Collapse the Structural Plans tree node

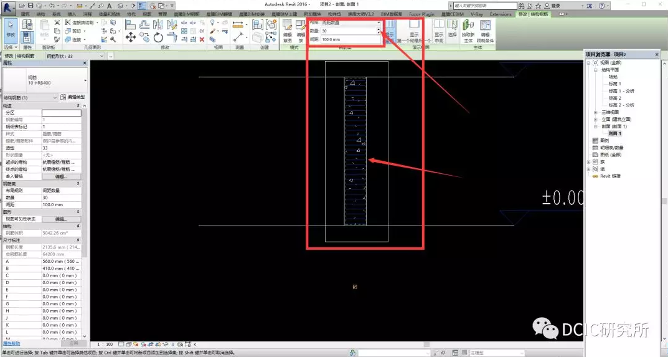(x=596, y=70)
